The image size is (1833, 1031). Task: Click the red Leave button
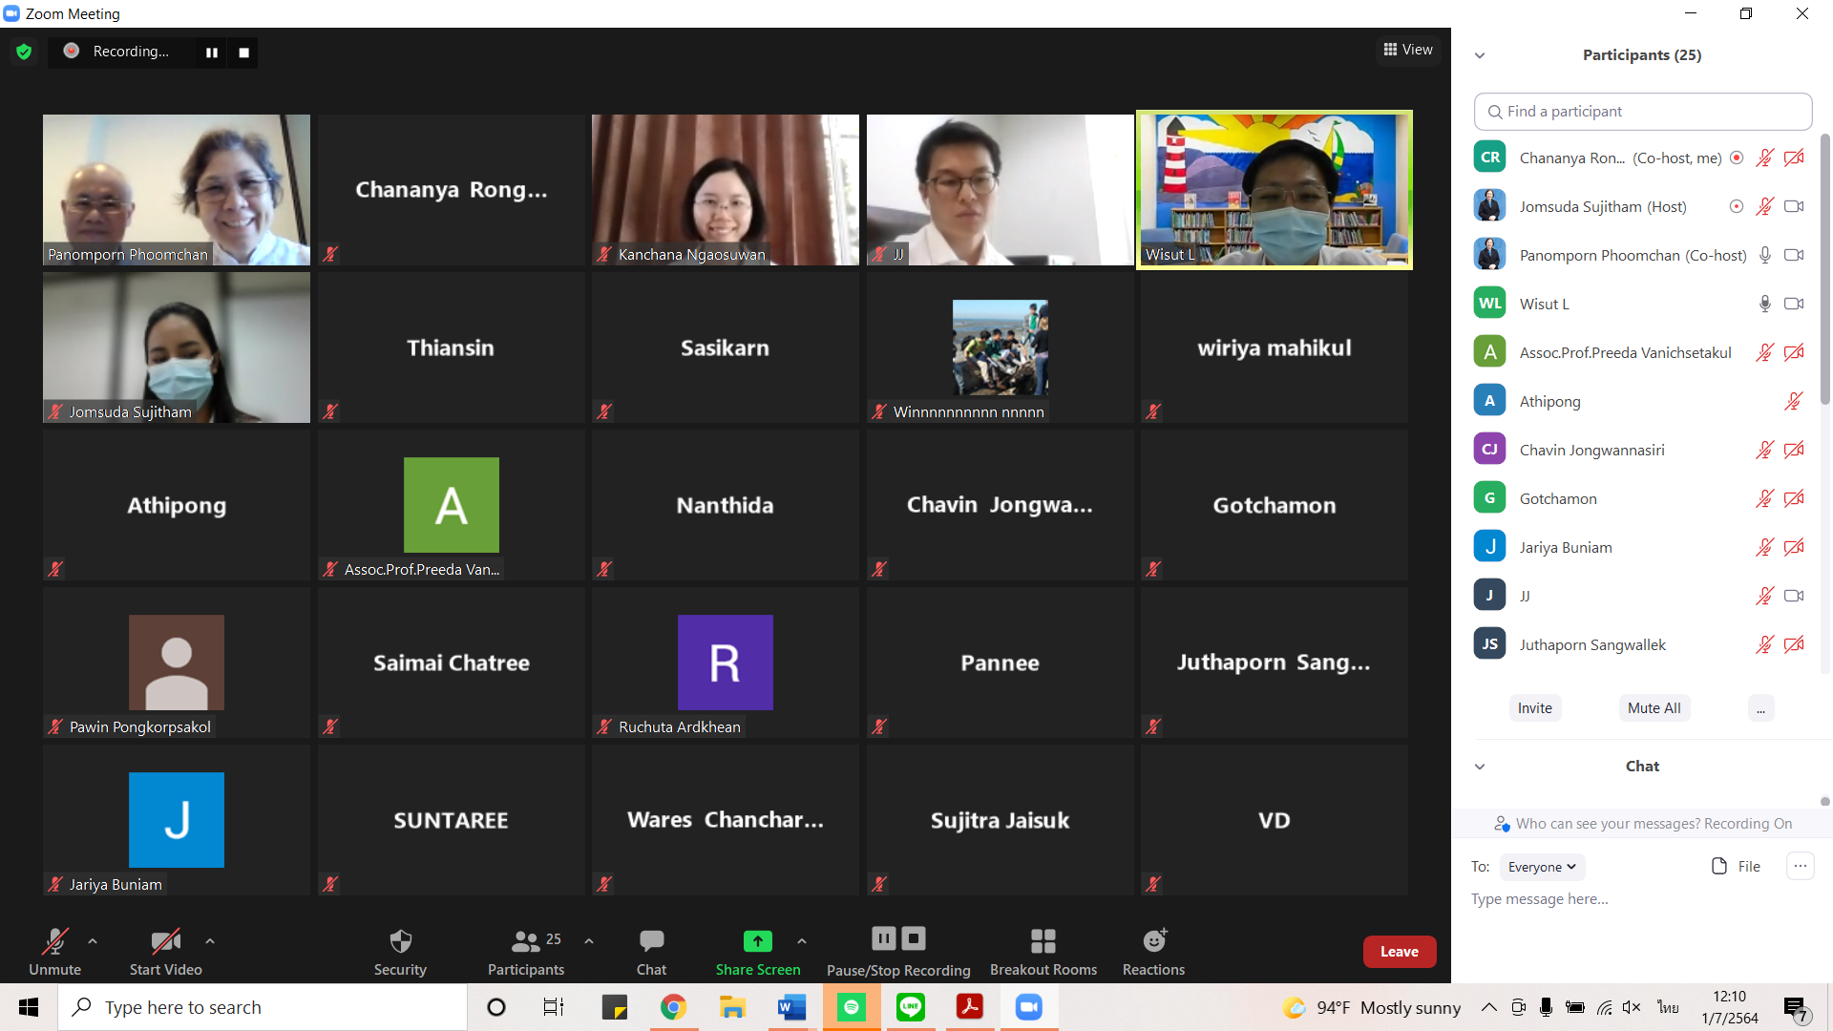pos(1400,952)
